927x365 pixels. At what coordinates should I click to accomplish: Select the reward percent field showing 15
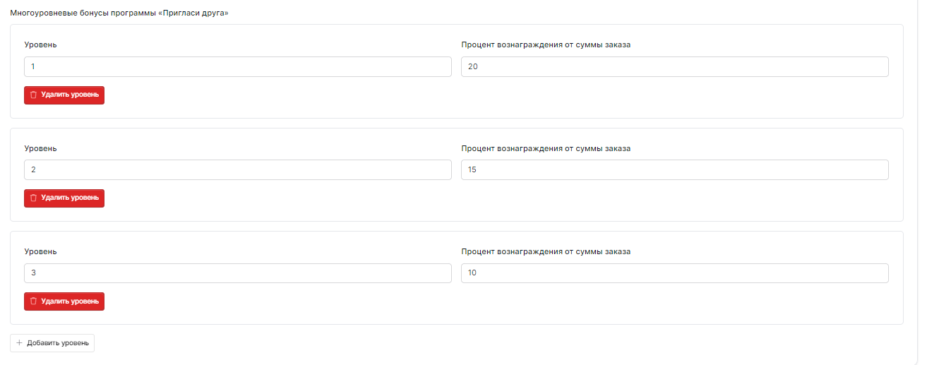pyautogui.click(x=674, y=170)
